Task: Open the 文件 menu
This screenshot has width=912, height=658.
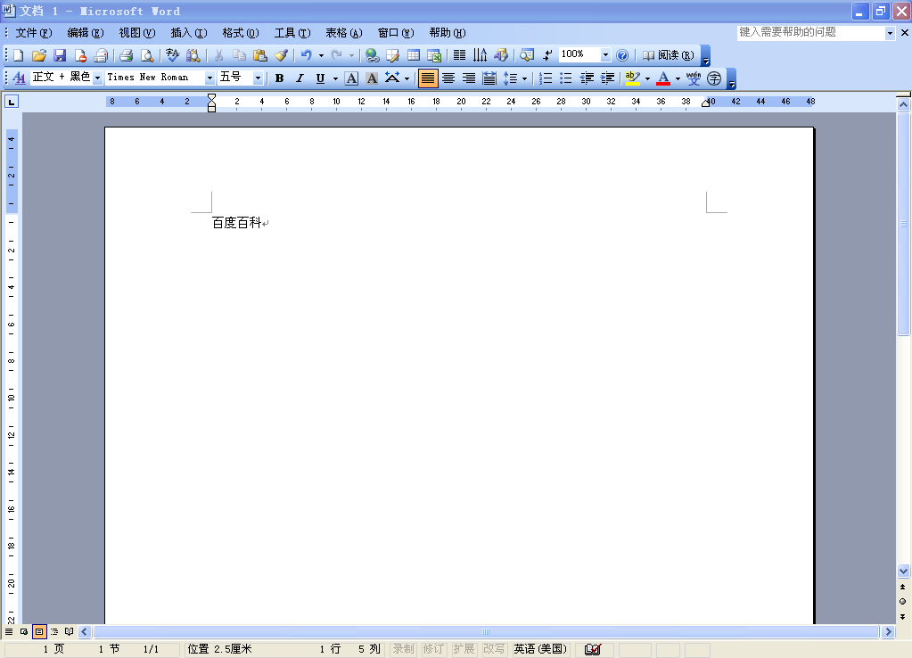Action: tap(34, 33)
